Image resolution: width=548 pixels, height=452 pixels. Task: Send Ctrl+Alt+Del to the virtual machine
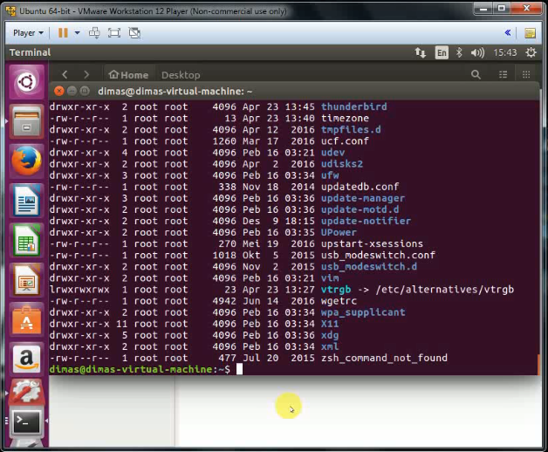pyautogui.click(x=94, y=33)
